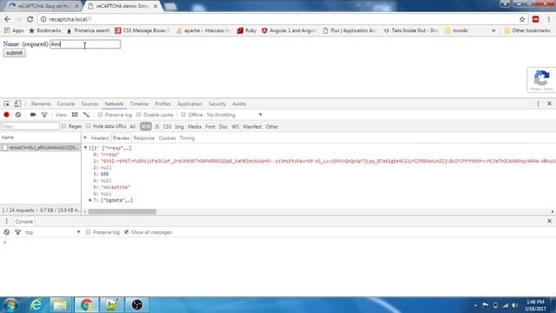
Task: Click the submit button
Action: 14,52
